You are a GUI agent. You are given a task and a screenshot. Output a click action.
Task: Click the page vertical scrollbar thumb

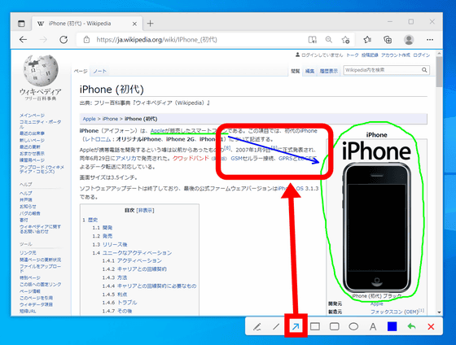439,72
